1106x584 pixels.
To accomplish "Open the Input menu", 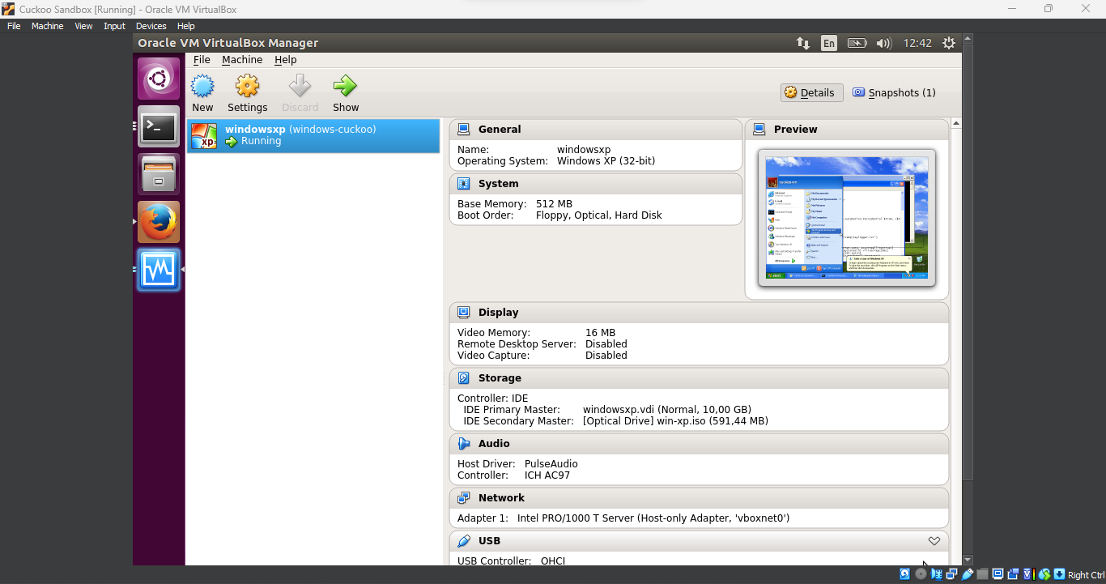I will point(114,26).
